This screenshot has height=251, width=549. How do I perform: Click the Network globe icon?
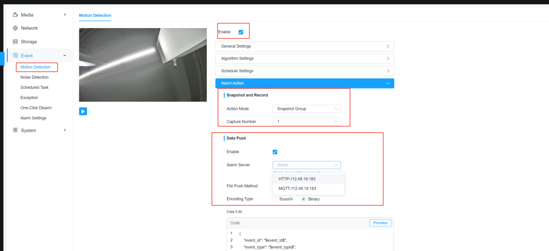(15, 28)
